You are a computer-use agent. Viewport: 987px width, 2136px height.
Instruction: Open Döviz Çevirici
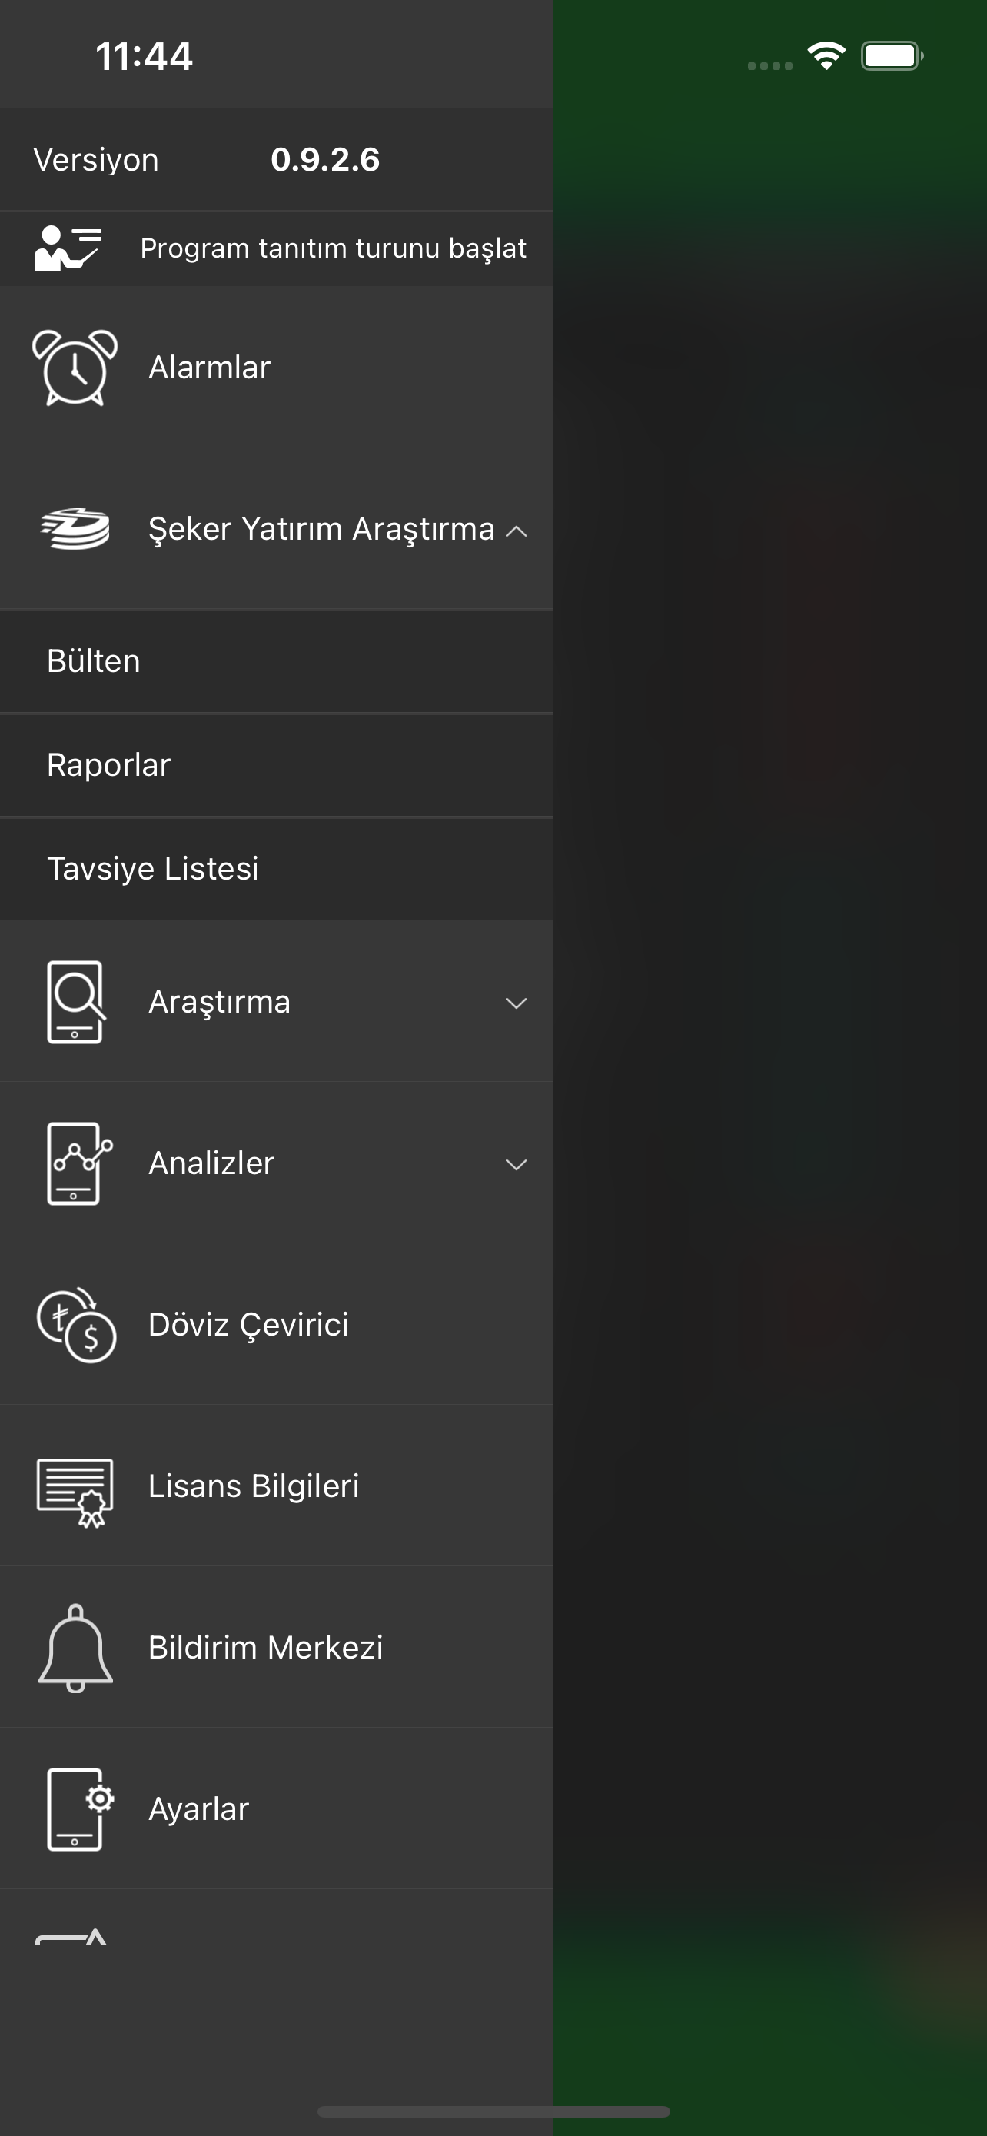coord(277,1324)
